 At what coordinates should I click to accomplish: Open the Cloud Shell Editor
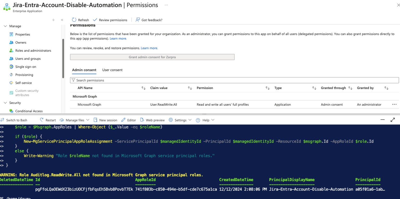(129, 120)
